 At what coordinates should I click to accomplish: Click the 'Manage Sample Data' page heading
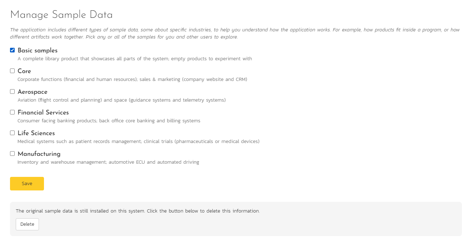click(x=61, y=15)
